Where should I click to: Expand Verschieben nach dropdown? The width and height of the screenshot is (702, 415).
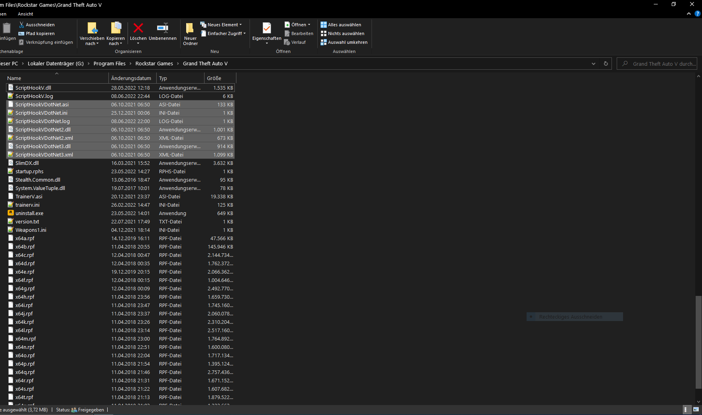coord(92,43)
